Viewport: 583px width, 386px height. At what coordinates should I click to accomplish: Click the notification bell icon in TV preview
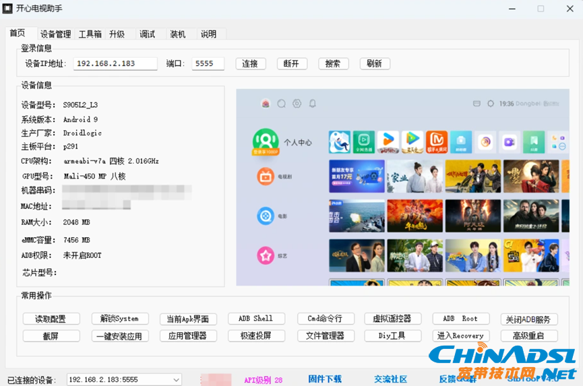coord(312,104)
